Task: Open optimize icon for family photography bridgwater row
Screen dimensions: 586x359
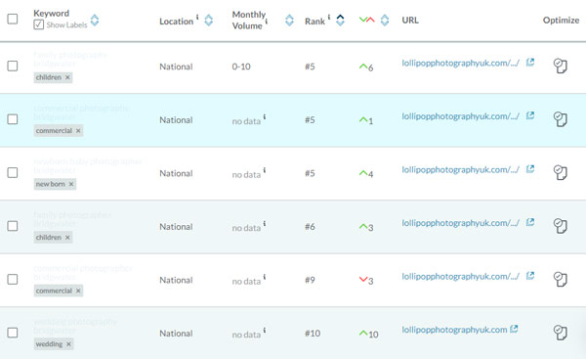Action: 561,66
